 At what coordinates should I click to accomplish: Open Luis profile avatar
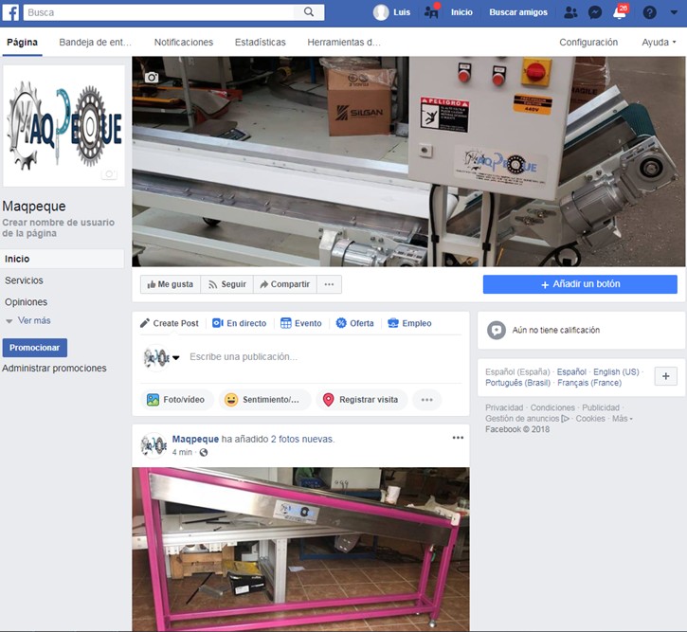point(381,12)
